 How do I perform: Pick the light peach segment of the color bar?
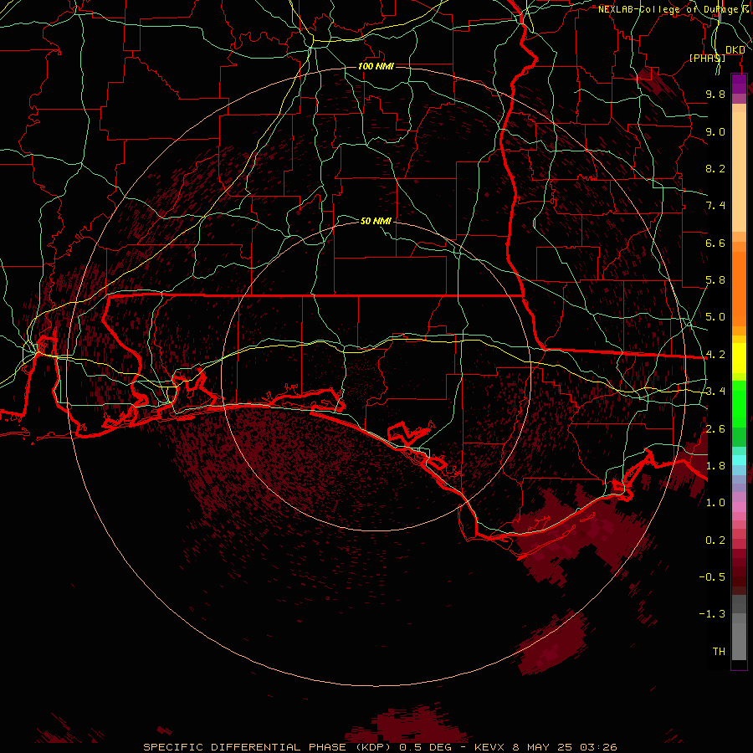[x=739, y=172]
